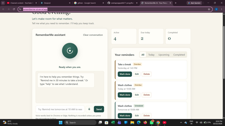Screen dimensions: 225x126
Task: Open the Chrome three-dot menu
Action: (222, 9)
